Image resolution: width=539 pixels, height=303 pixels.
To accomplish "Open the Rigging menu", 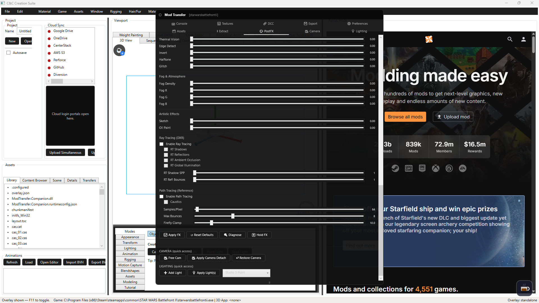I will pyautogui.click(x=116, y=12).
